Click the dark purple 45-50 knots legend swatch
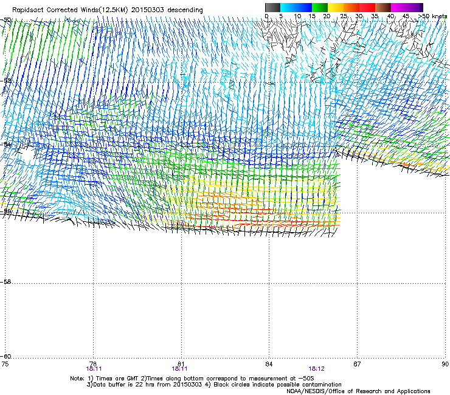450x395 pixels. point(415,7)
